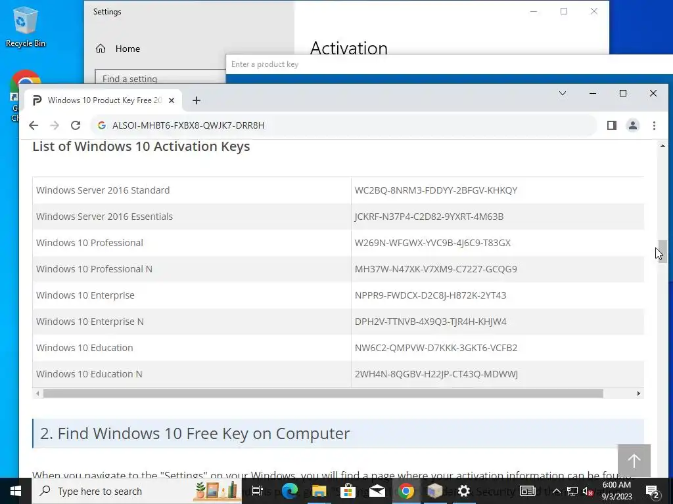This screenshot has width=673, height=504.
Task: Open Task View on taskbar
Action: click(x=257, y=491)
